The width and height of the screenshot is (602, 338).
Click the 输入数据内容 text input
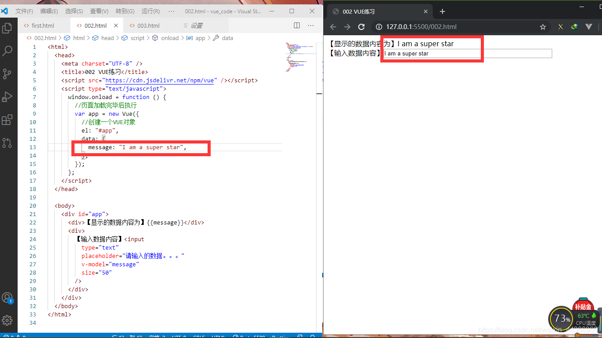pos(467,53)
